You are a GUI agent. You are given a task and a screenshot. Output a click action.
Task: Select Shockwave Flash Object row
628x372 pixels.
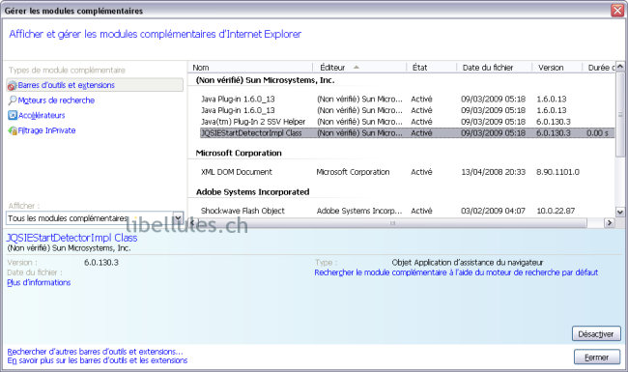click(x=407, y=211)
